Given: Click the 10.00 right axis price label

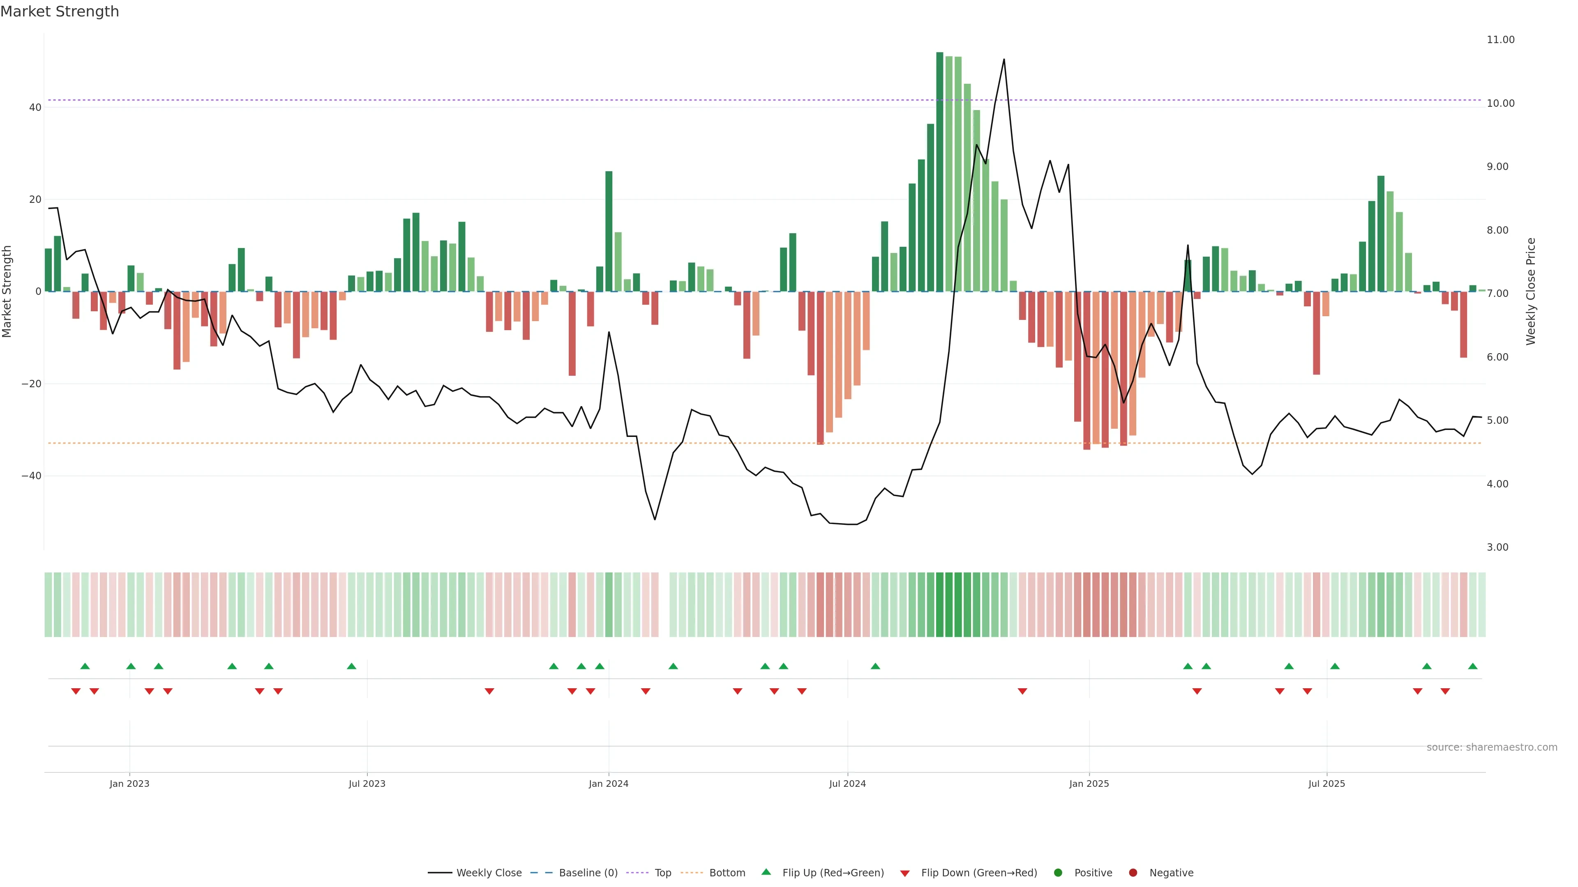Looking at the screenshot, I should click(1500, 103).
